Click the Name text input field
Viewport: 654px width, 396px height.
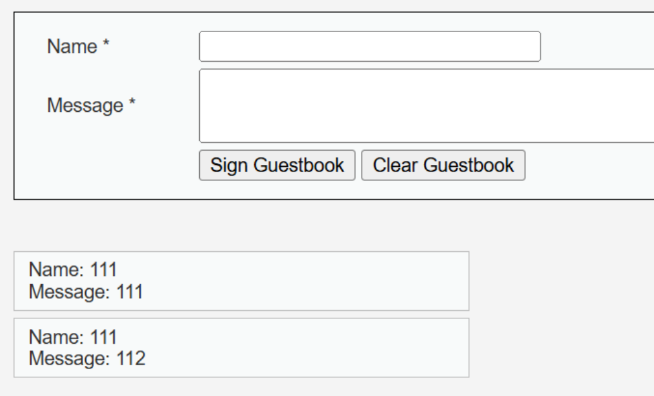tap(370, 46)
